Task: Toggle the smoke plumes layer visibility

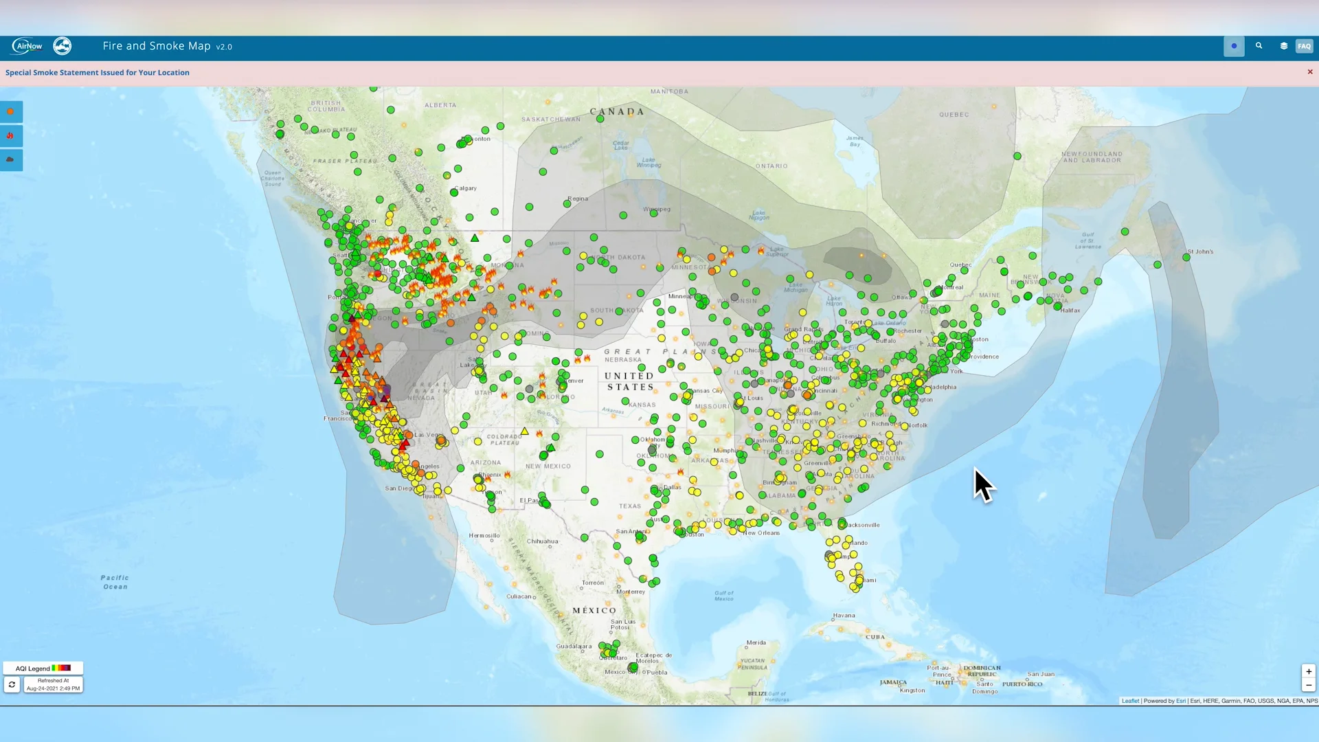Action: (11, 159)
